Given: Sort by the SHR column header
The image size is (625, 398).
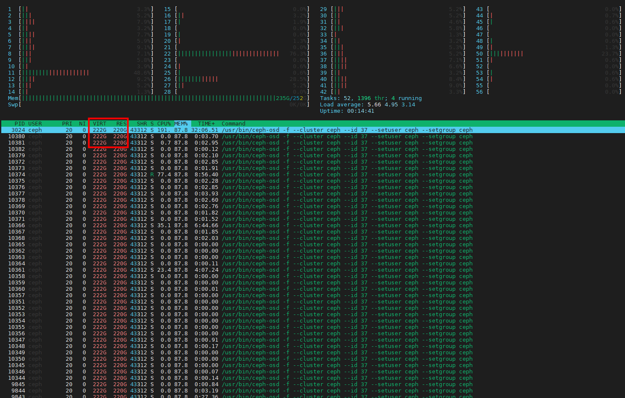Looking at the screenshot, I should [x=142, y=124].
